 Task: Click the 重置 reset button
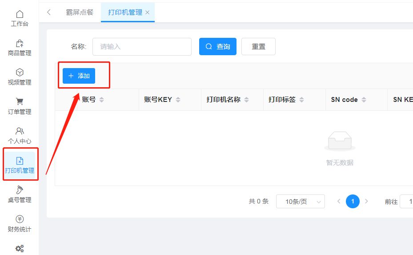(258, 47)
